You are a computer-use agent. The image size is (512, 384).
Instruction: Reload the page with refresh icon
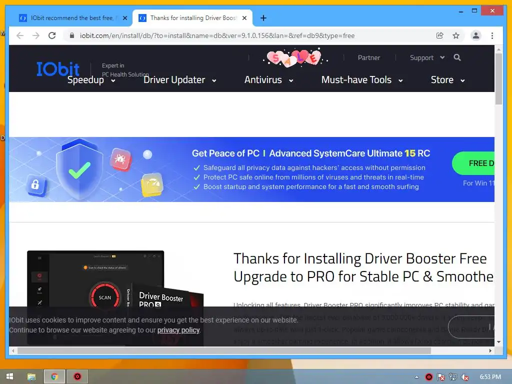pos(52,35)
